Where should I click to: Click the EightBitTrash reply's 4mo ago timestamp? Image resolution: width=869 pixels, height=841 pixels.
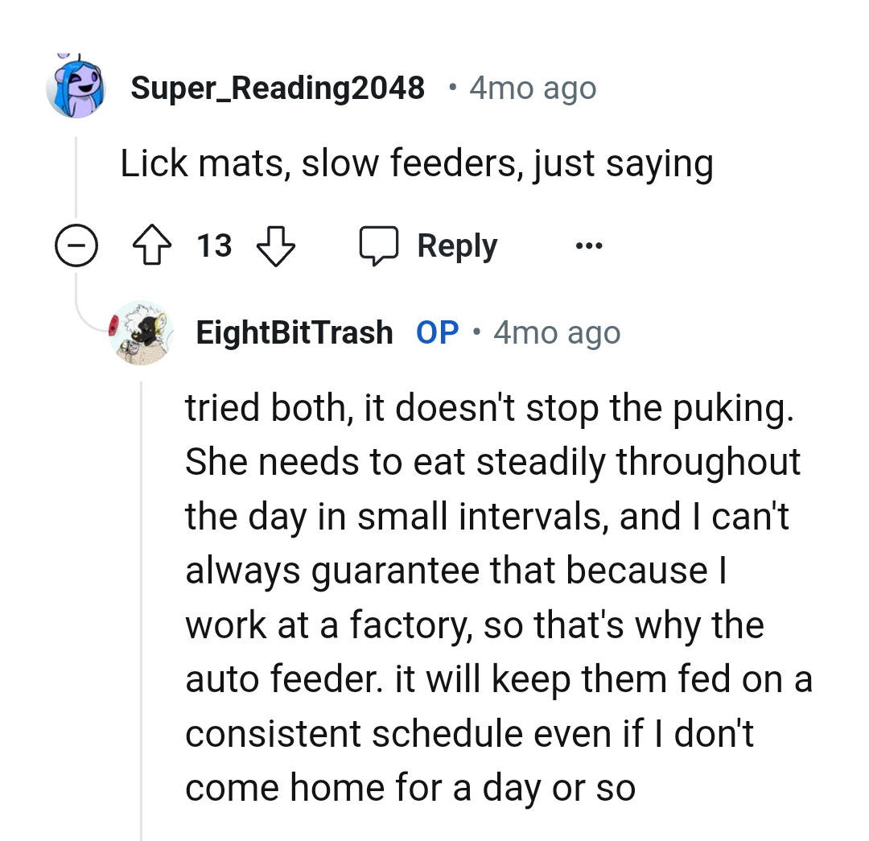557,332
